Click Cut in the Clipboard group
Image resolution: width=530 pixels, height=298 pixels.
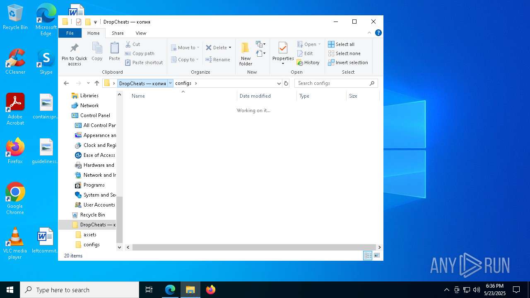pyautogui.click(x=133, y=44)
